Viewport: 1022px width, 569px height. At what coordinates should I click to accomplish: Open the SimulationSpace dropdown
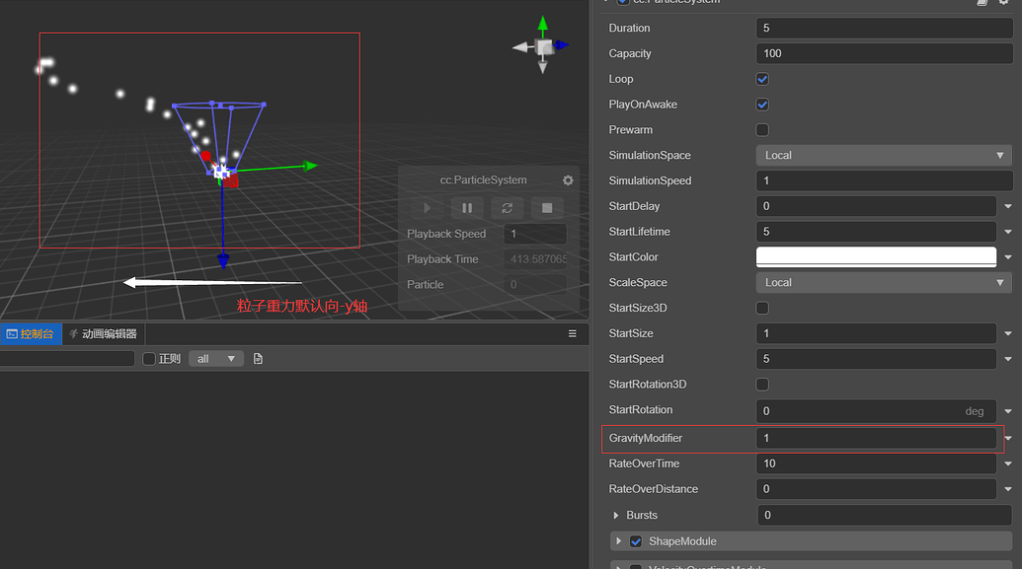pyautogui.click(x=884, y=155)
